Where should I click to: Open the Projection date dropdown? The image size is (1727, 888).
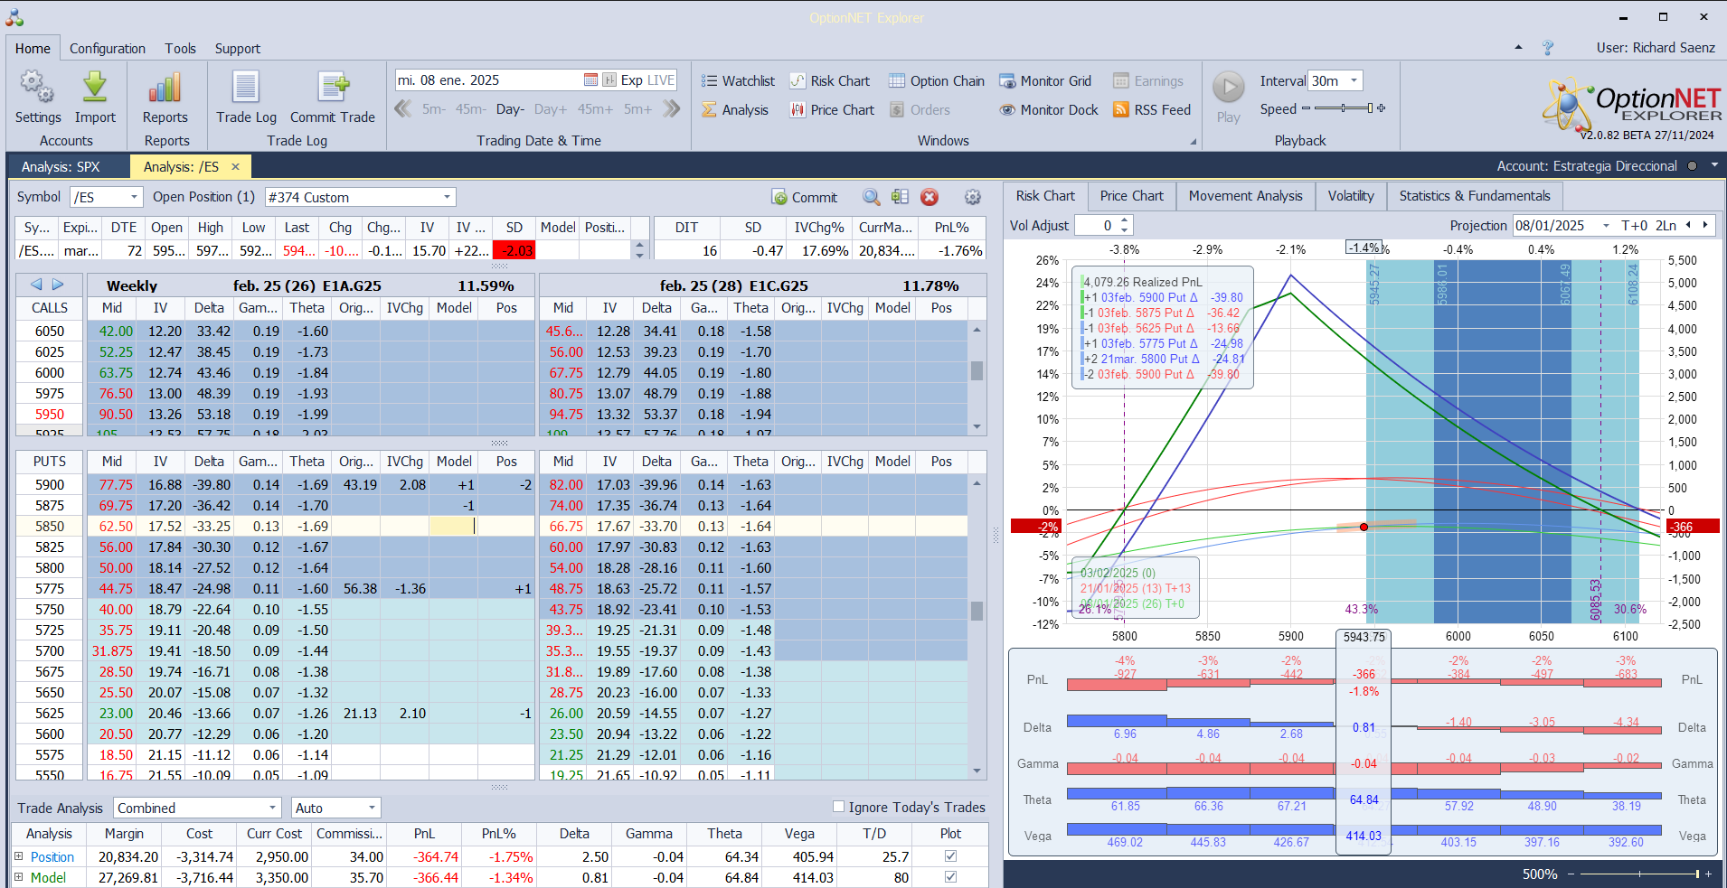click(1606, 226)
